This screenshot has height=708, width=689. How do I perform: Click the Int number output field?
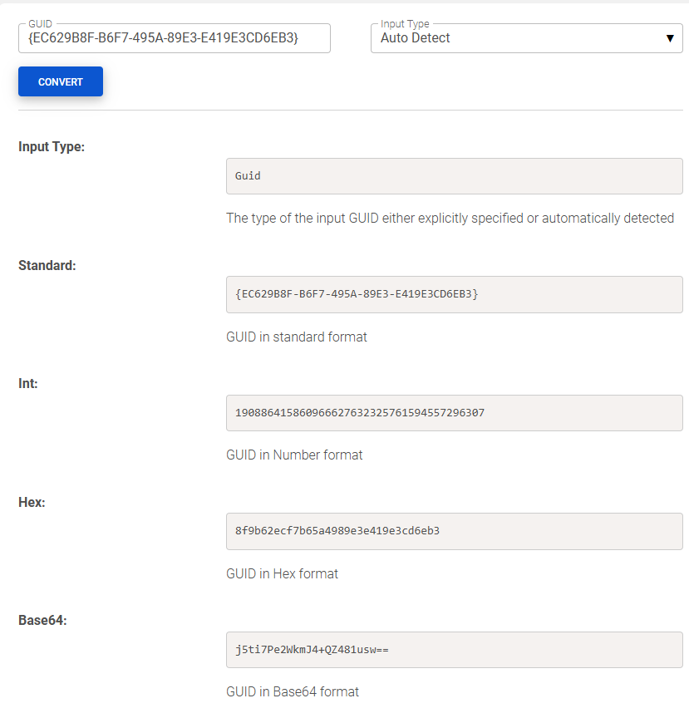pyautogui.click(x=454, y=413)
